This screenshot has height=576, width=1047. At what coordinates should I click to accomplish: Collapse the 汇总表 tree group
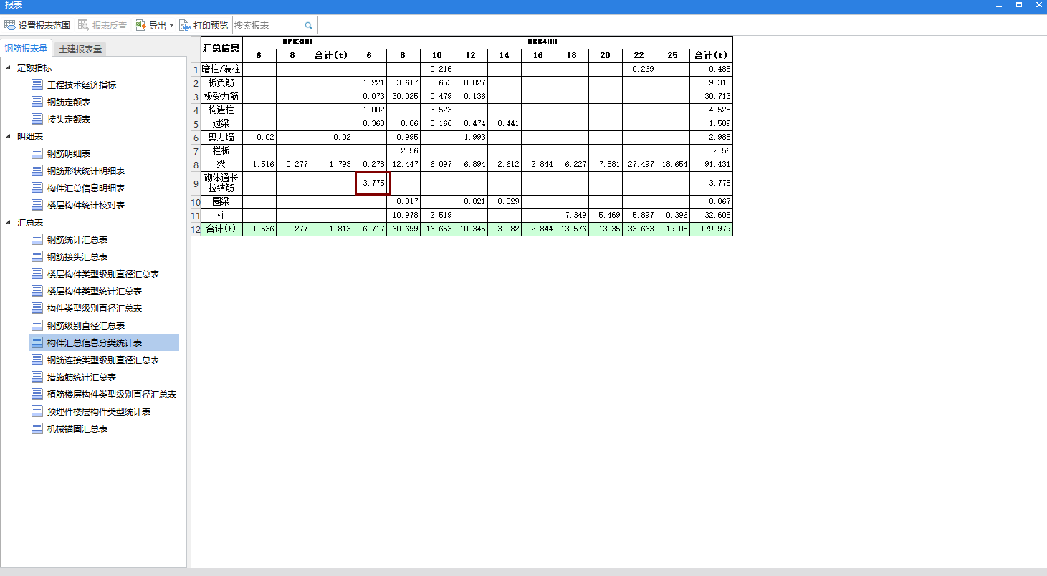9,222
